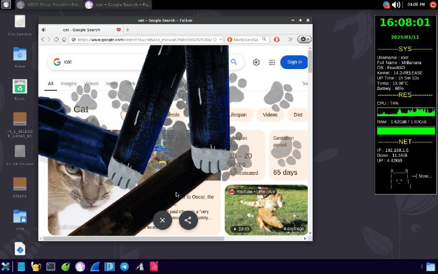Screen dimensions: 438x274
Task: Open Google quick settings gear
Action: coord(256,62)
